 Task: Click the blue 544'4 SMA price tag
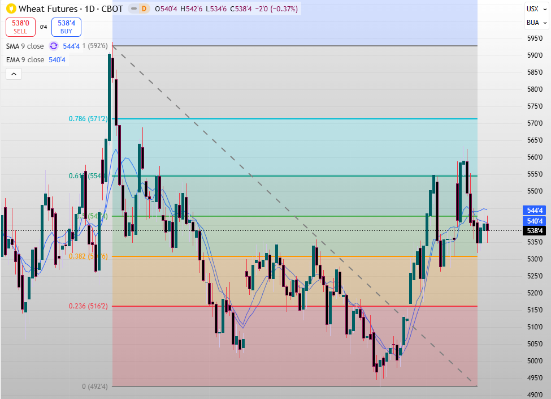click(x=534, y=210)
